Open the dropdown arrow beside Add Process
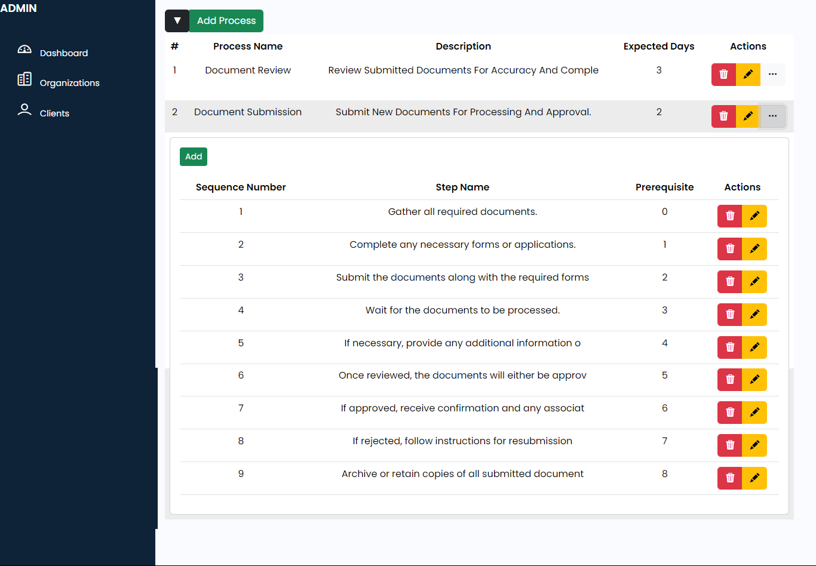 pyautogui.click(x=177, y=21)
